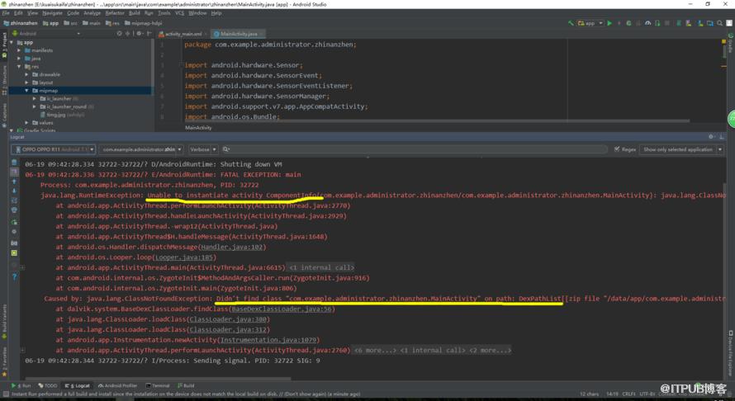735x401 pixels.
Task: Open the Gradle side tab on the right
Action: [730, 43]
